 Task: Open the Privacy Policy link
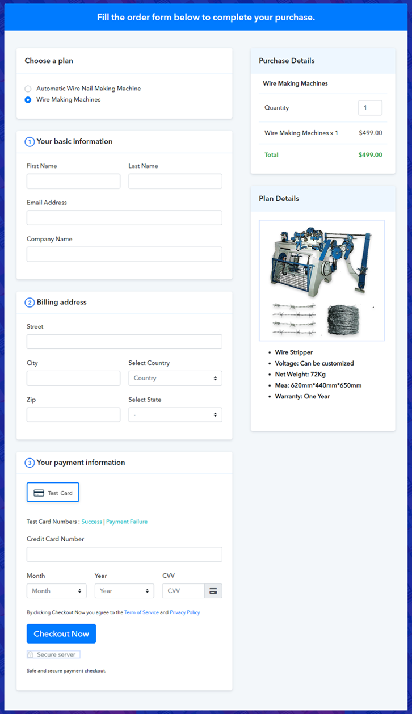(185, 612)
